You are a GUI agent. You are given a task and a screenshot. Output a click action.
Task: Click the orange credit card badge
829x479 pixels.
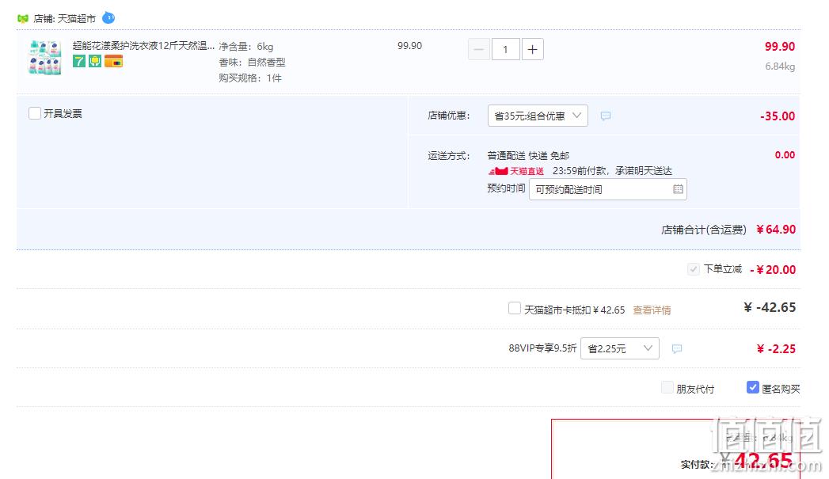click(114, 61)
